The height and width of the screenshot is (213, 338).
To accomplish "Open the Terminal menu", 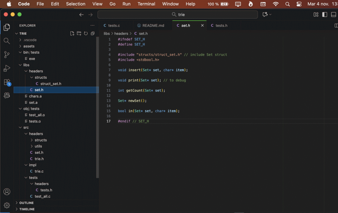I will coord(146,4).
